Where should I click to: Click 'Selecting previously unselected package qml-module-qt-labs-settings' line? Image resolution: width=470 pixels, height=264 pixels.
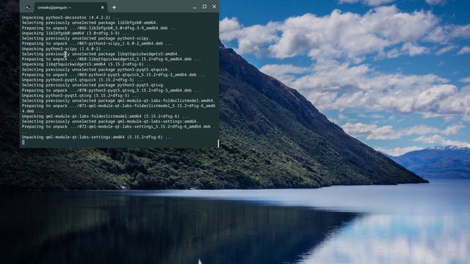(110, 122)
